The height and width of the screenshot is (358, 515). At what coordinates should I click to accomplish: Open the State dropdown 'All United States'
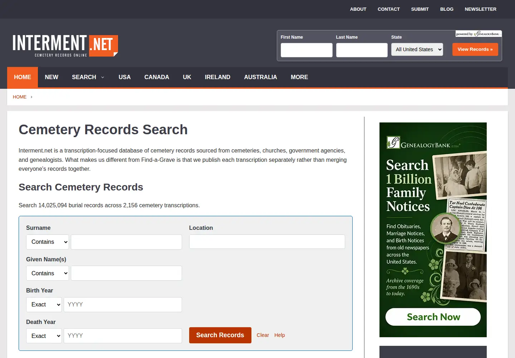point(417,49)
